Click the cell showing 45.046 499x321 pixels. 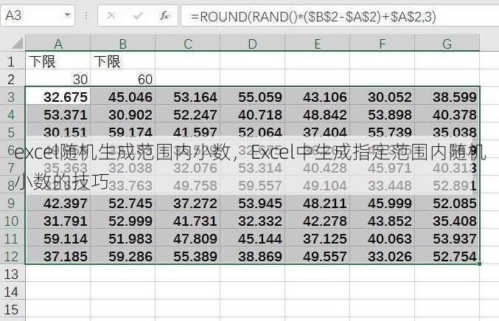pyautogui.click(x=123, y=97)
